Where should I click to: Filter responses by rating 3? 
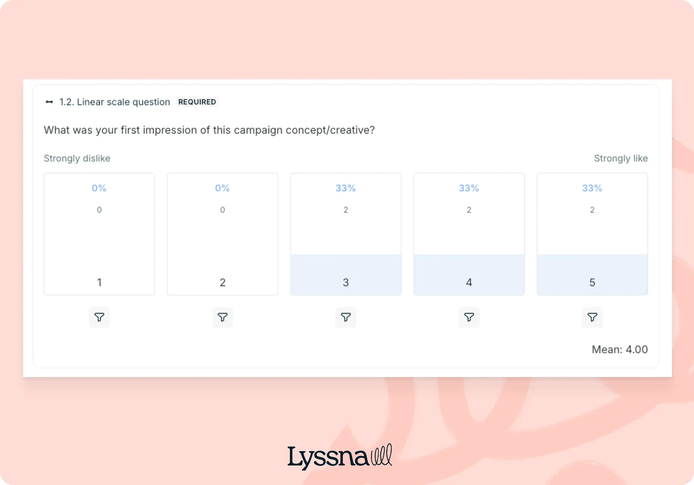coord(346,317)
